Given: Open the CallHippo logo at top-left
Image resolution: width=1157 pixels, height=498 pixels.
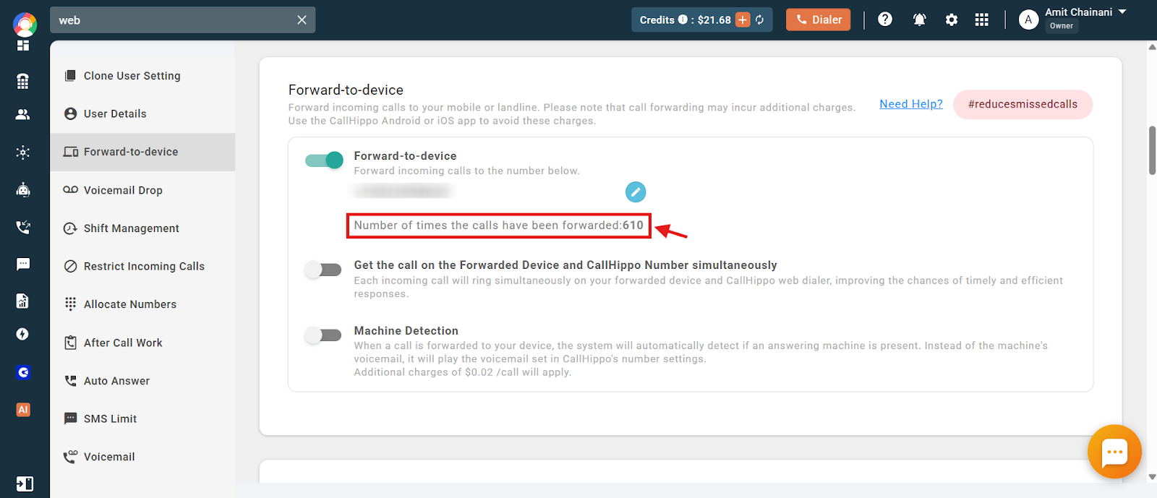Looking at the screenshot, I should pyautogui.click(x=25, y=24).
